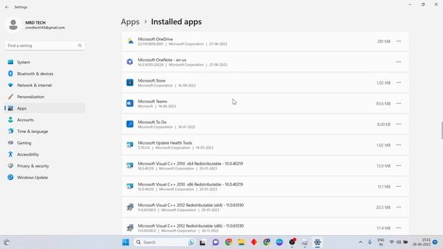The width and height of the screenshot is (443, 249).
Task: Go to Privacy & security settings
Action: [45, 166]
